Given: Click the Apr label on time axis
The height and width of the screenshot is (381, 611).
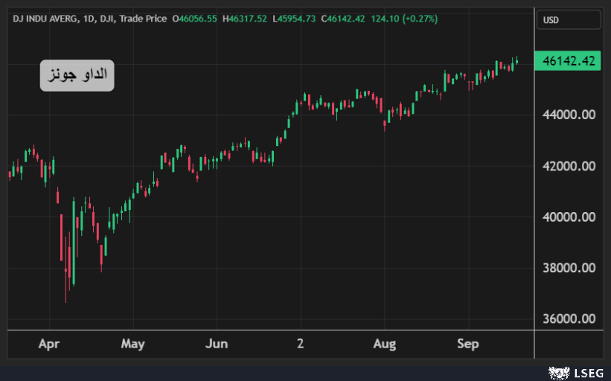Looking at the screenshot, I should [x=48, y=344].
